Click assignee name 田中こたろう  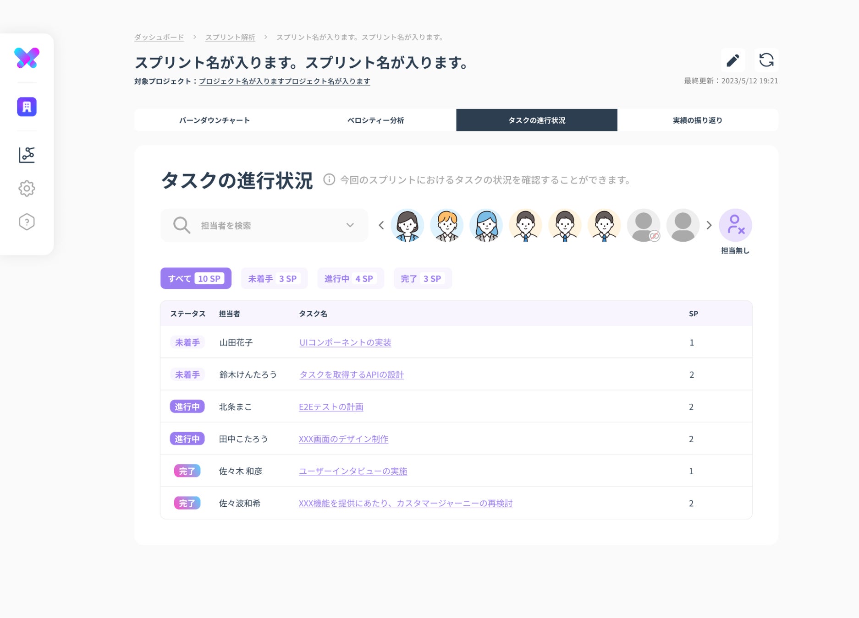[243, 439]
